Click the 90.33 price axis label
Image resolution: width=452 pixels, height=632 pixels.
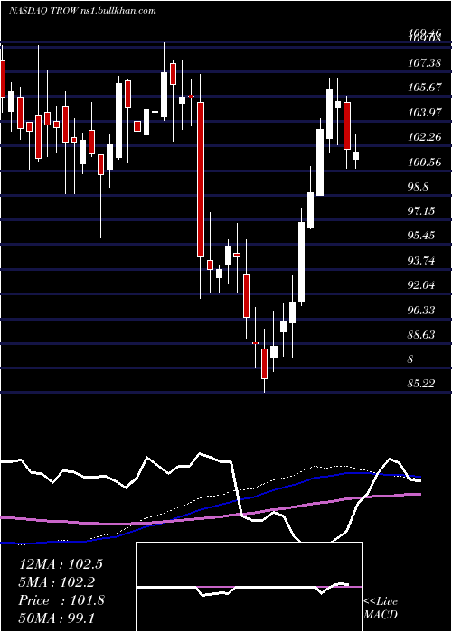pos(422,310)
